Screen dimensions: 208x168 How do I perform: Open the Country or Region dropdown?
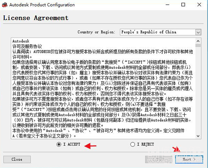tap(198, 32)
